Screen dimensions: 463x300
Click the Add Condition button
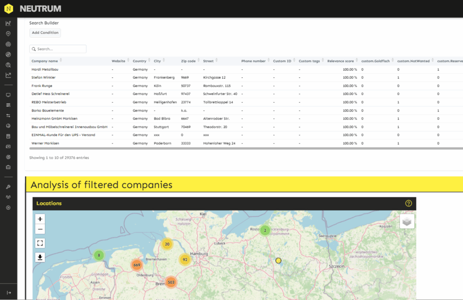click(45, 33)
